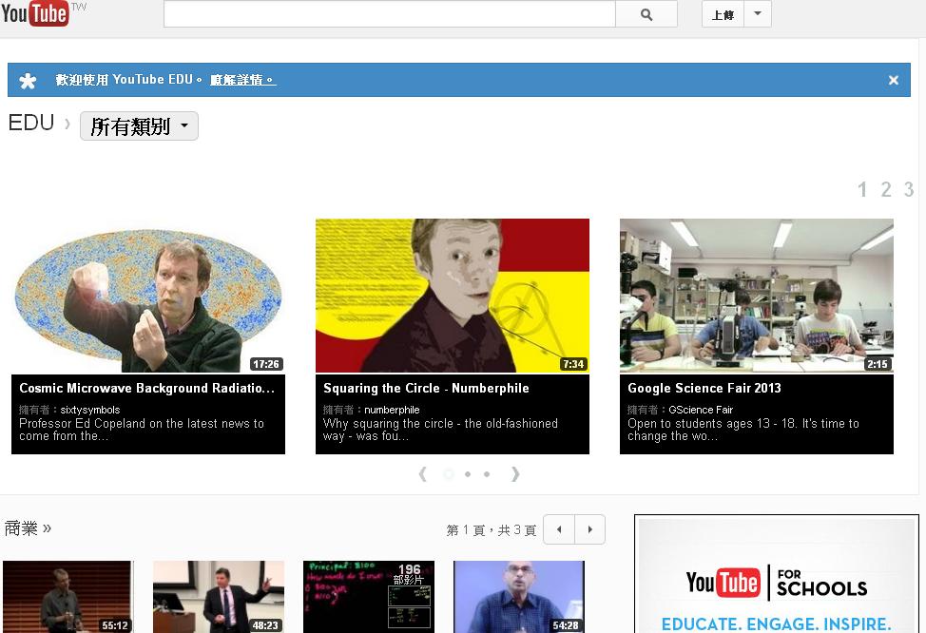The image size is (926, 633).
Task: Click the YouTube for Schools banner
Action: 777,576
